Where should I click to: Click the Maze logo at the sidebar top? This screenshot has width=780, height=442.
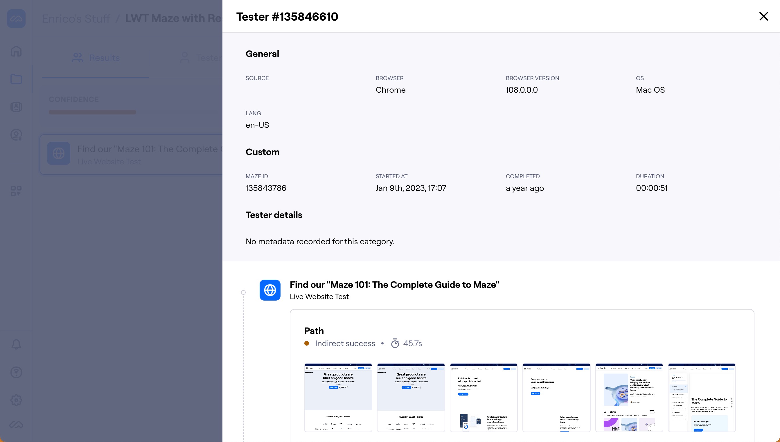coord(16,19)
